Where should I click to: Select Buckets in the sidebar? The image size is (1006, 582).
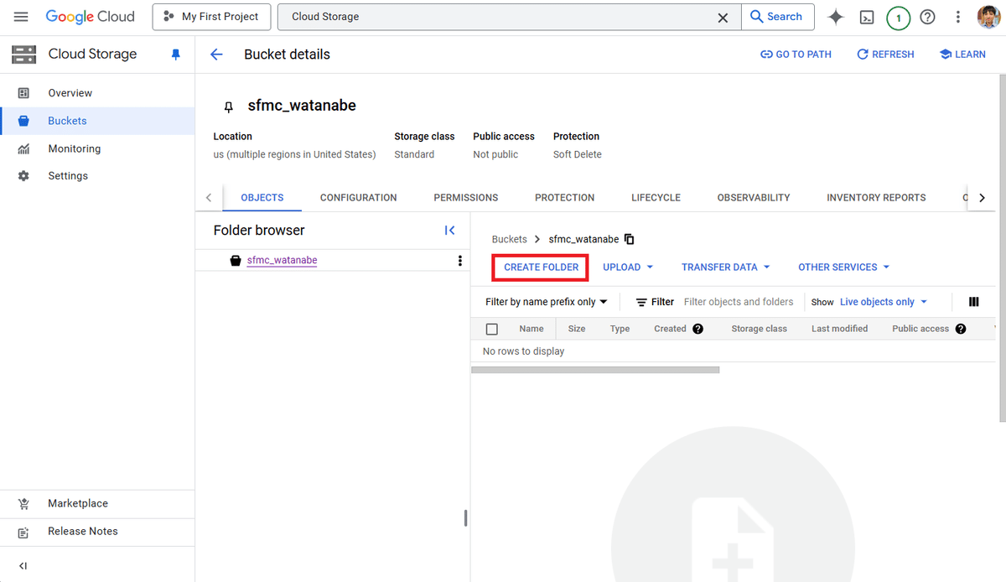click(97, 121)
